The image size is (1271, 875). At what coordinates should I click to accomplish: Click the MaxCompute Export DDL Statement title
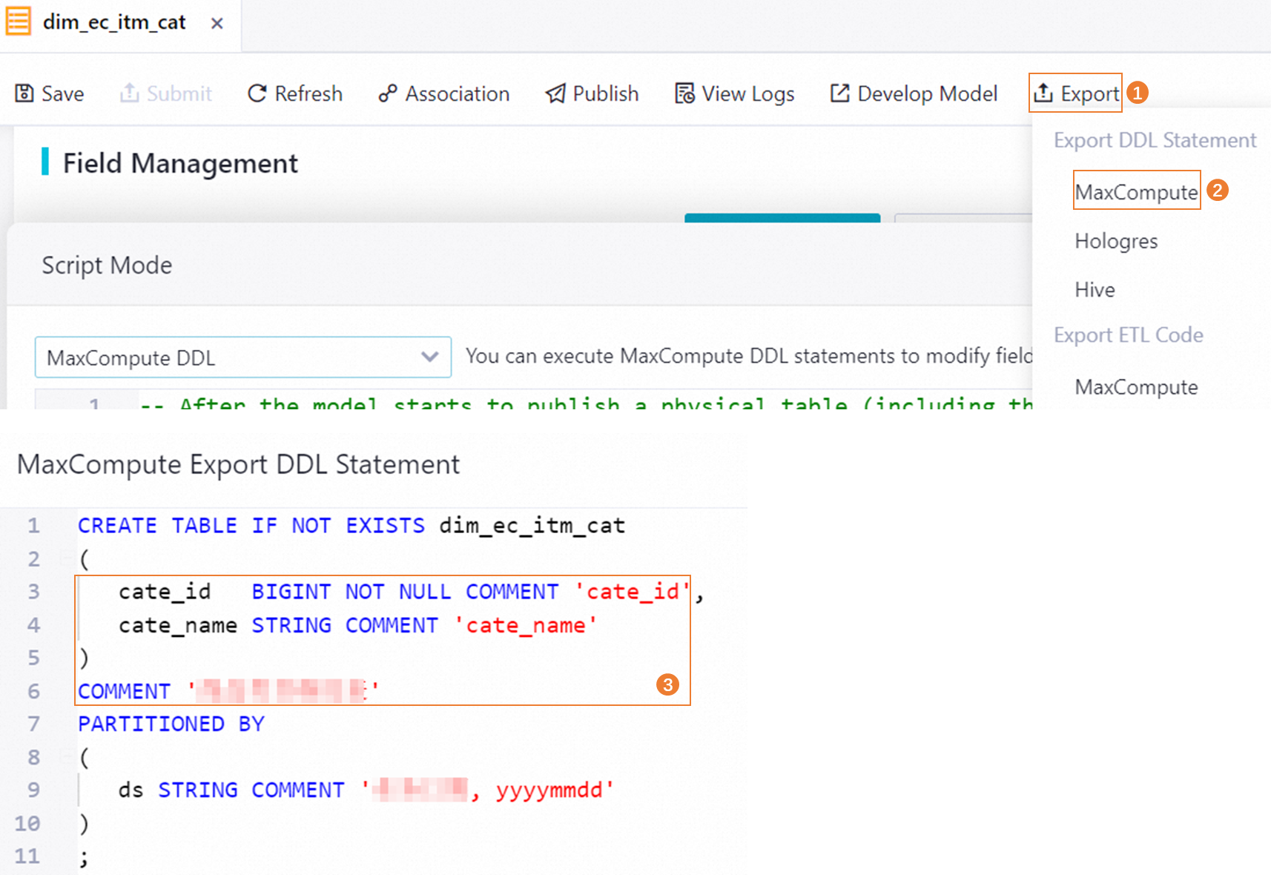pyautogui.click(x=238, y=465)
